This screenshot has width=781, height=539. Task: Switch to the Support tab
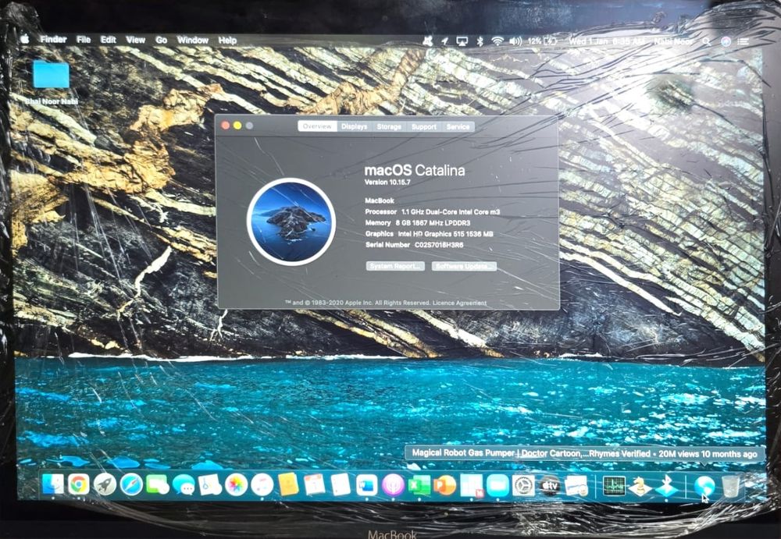coord(424,126)
